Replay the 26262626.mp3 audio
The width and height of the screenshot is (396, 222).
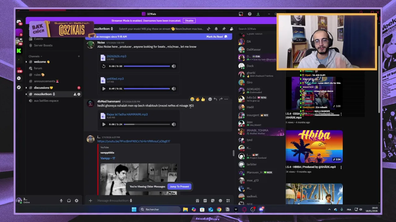[x=104, y=66]
